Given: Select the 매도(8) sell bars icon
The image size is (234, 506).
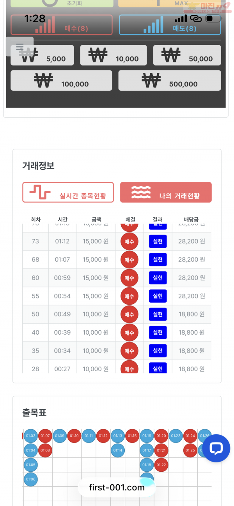Looking at the screenshot, I should (154, 27).
